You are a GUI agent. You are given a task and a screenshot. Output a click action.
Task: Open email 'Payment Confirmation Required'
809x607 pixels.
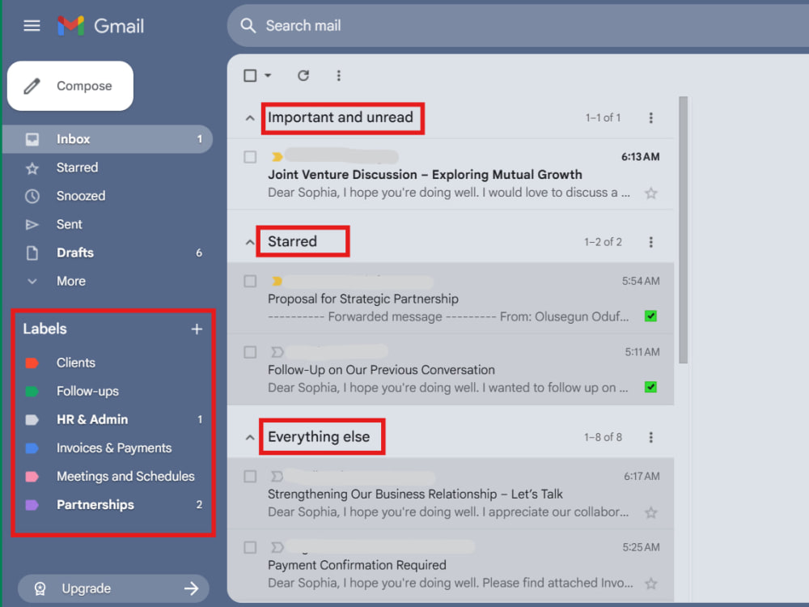tap(451, 565)
